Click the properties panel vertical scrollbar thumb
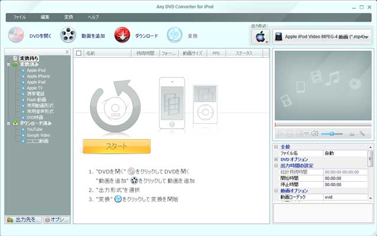Viewport: 377px width, 236px height. [370, 159]
